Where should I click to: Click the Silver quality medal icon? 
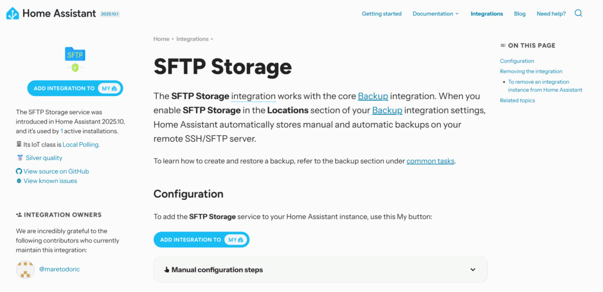point(20,158)
